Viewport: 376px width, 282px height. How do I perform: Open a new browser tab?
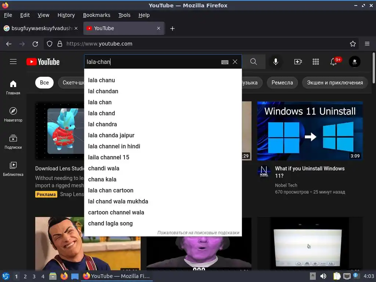[173, 29]
